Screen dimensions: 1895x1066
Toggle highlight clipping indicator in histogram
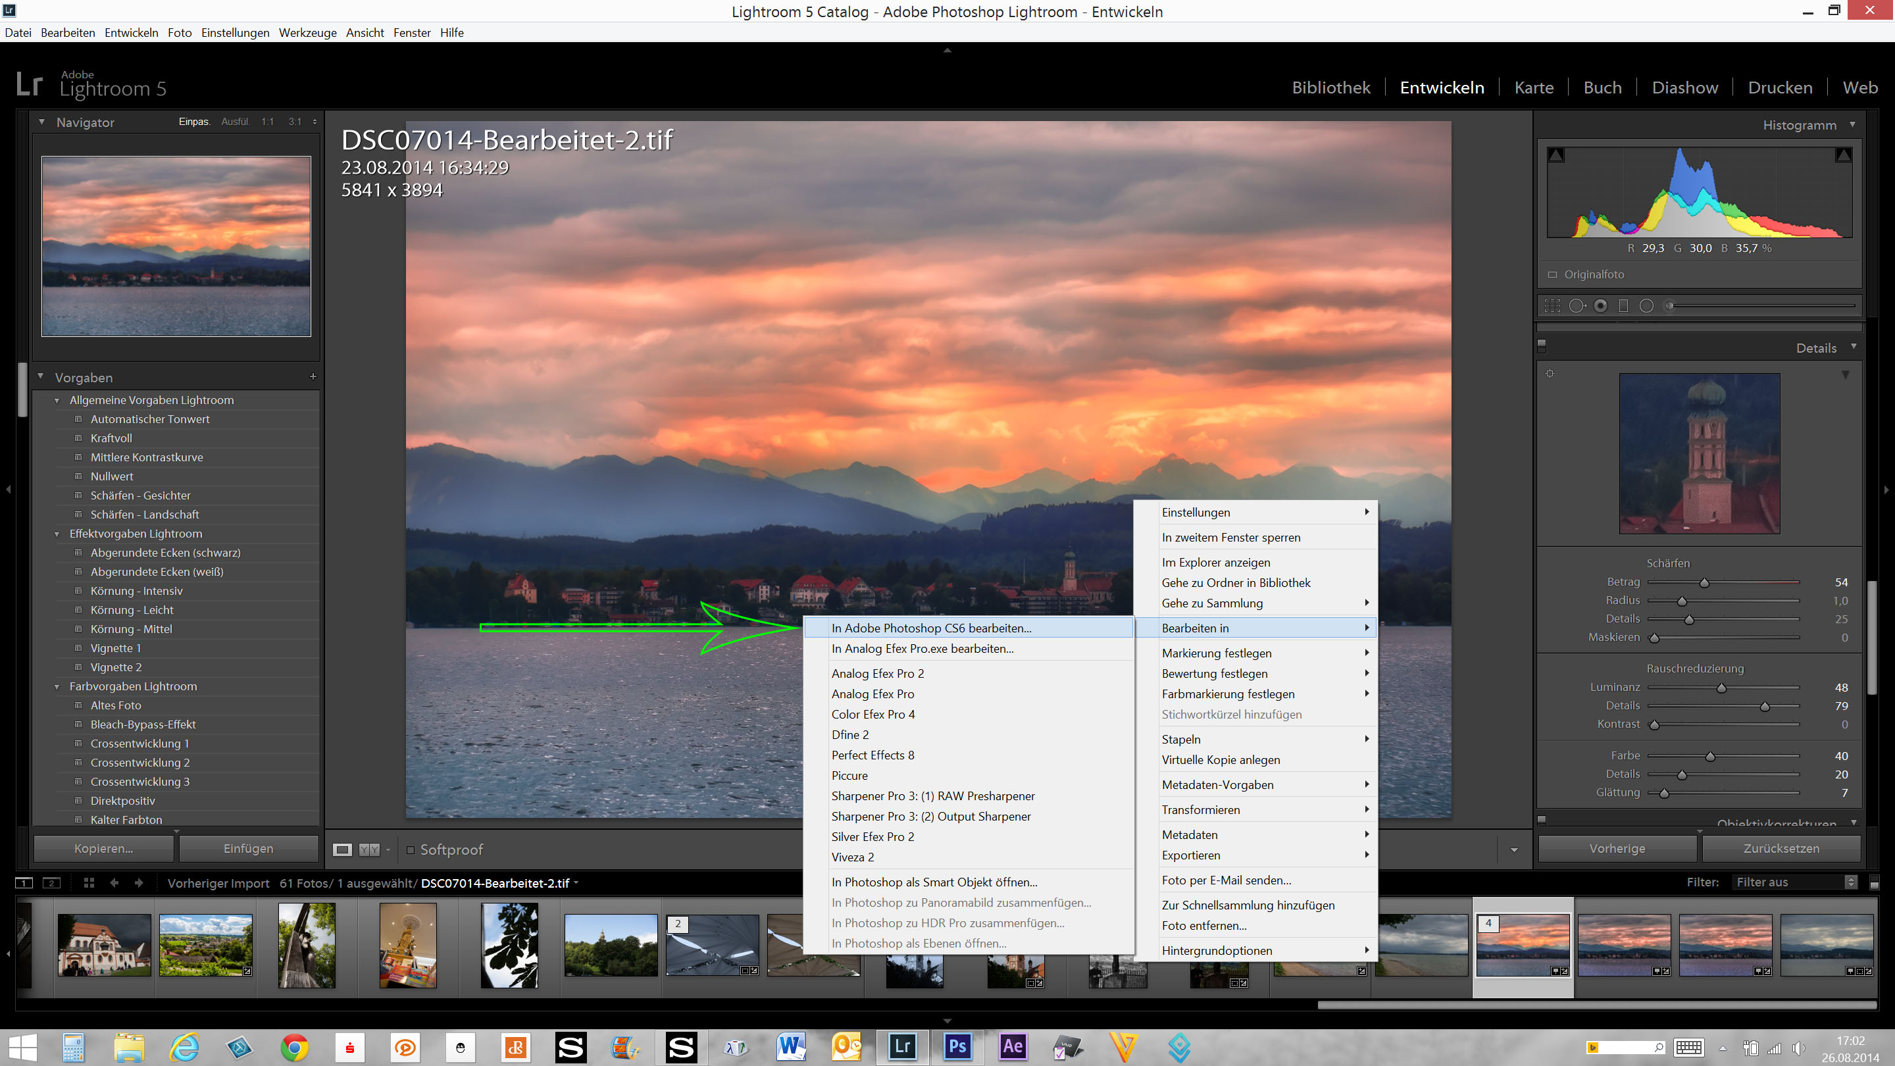pyautogui.click(x=1843, y=155)
